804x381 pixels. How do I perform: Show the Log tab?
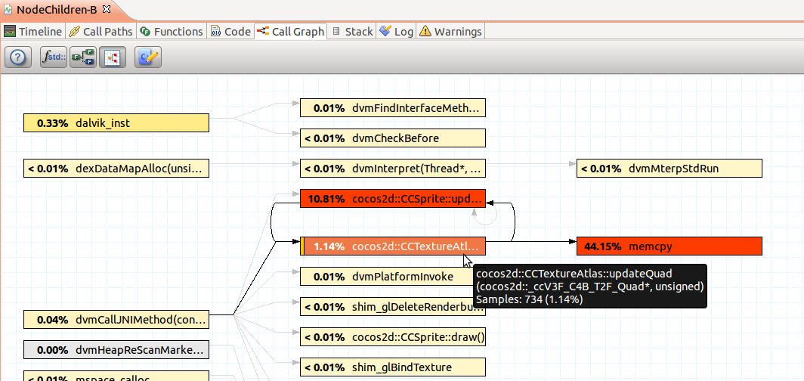(x=397, y=31)
